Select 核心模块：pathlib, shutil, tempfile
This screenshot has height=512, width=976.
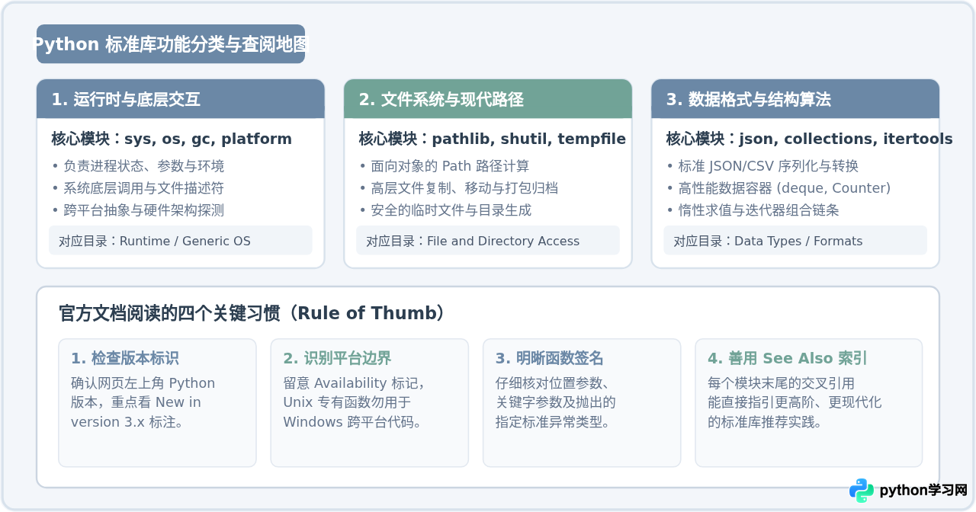tap(493, 139)
